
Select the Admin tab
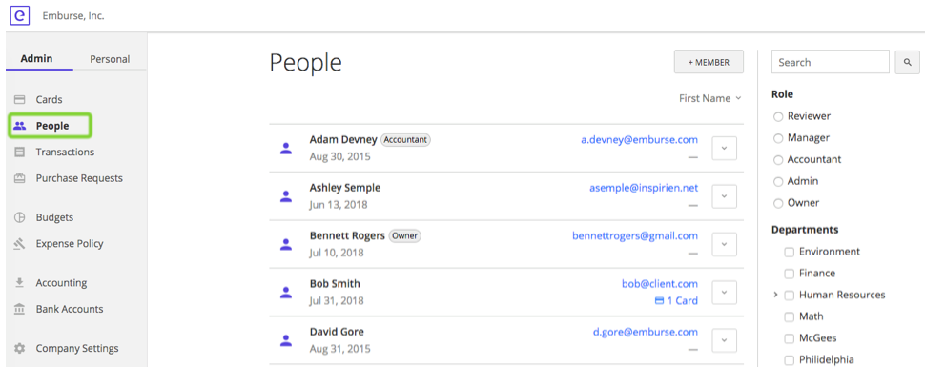(36, 58)
